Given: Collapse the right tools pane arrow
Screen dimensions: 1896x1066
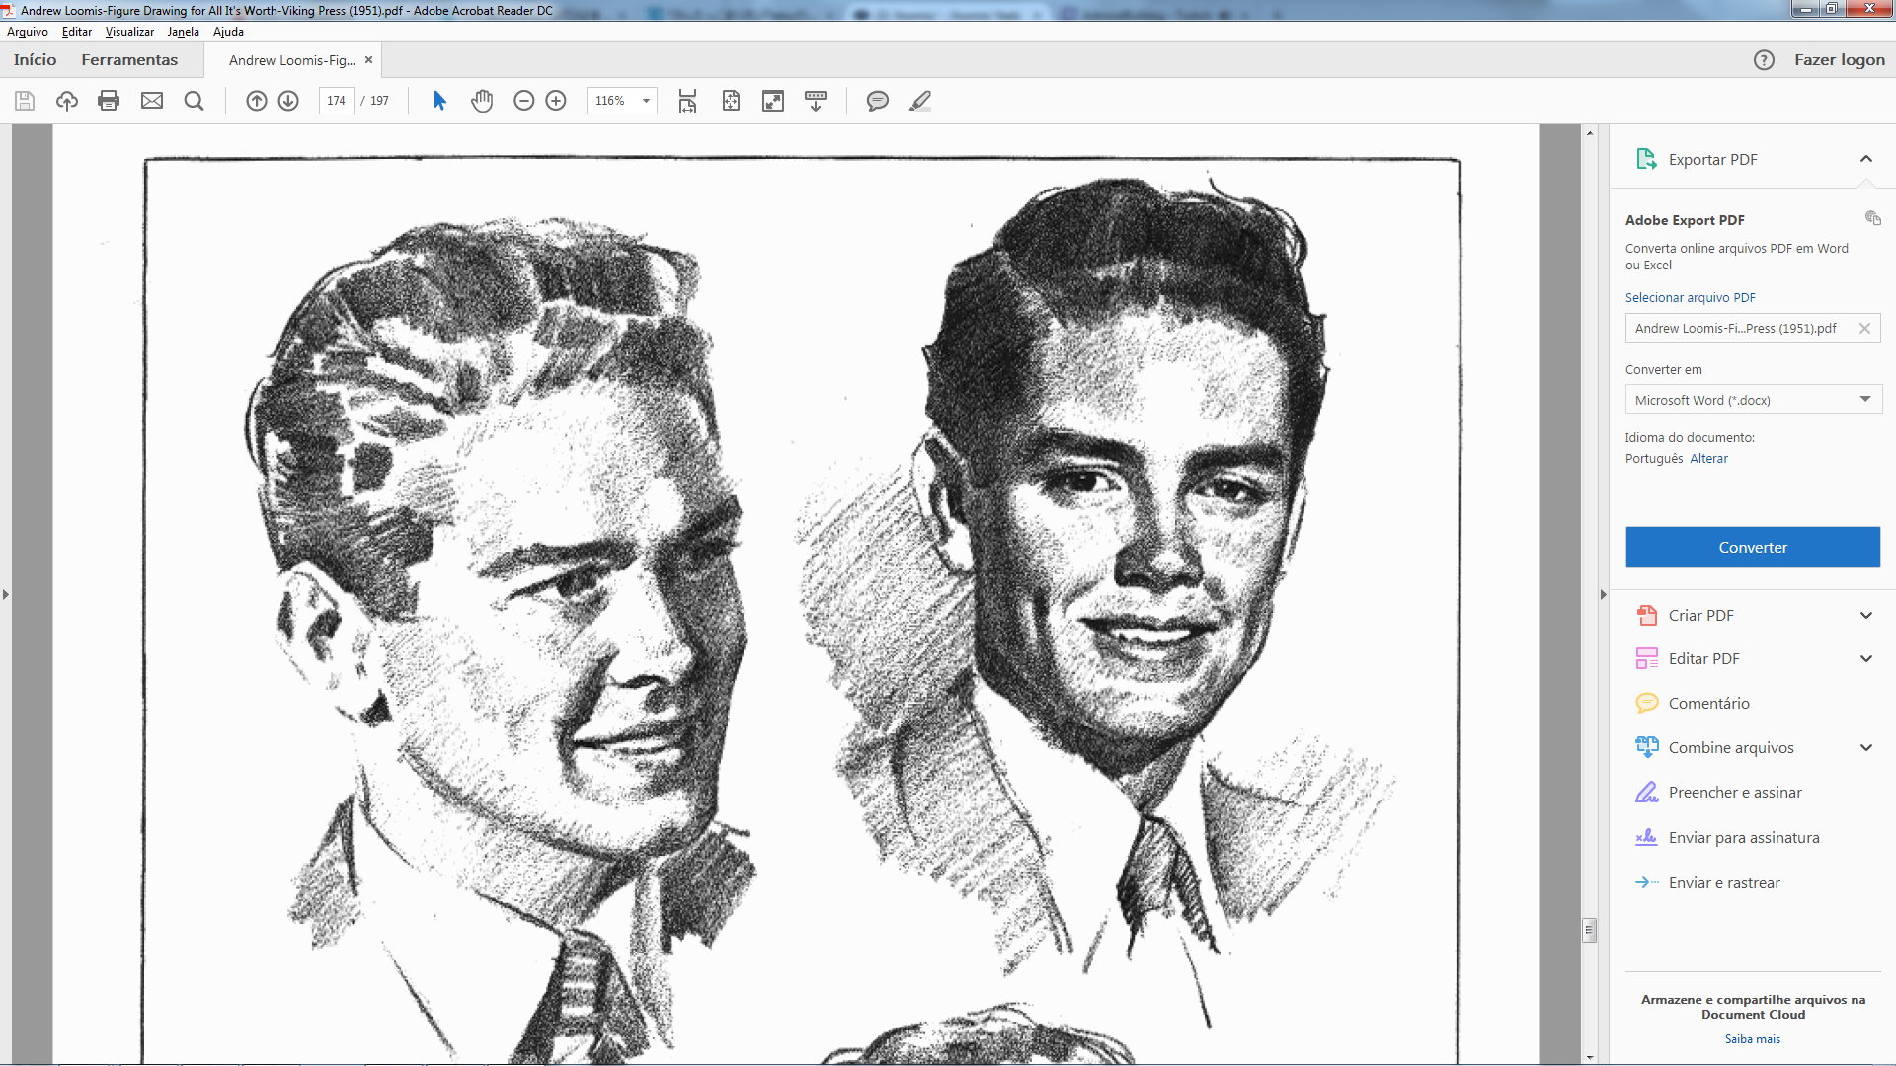Looking at the screenshot, I should click(1603, 595).
